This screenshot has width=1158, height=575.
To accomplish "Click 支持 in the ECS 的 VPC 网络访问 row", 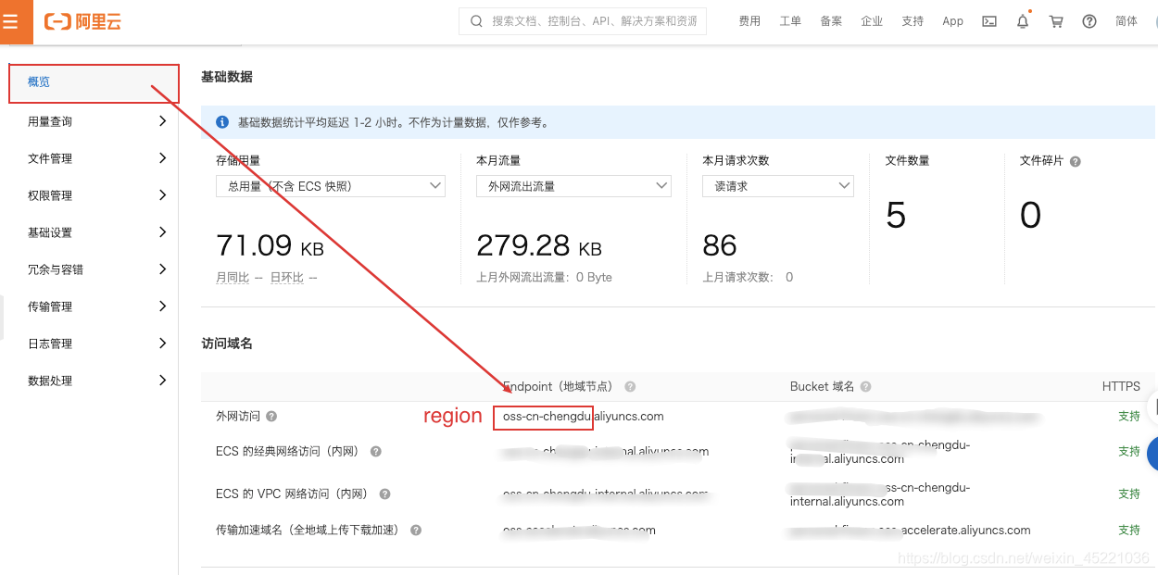I will point(1129,494).
